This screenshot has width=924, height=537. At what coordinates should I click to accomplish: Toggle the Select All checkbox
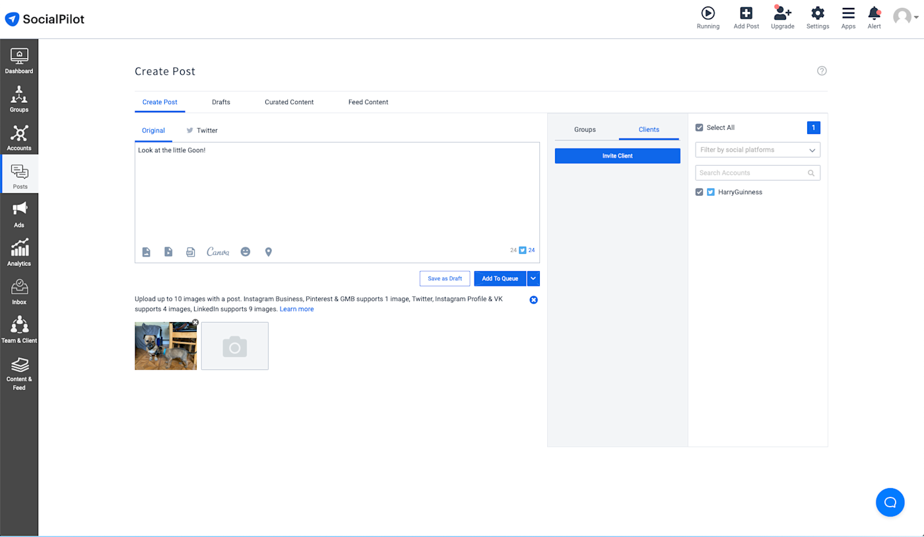pyautogui.click(x=700, y=128)
